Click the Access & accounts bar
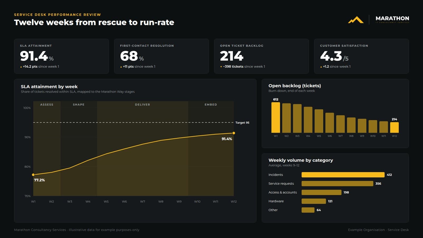Image resolution: width=423 pixels, height=238 pixels. tap(321, 193)
